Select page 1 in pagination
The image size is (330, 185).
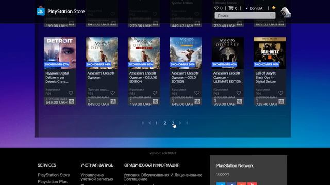click(156, 123)
